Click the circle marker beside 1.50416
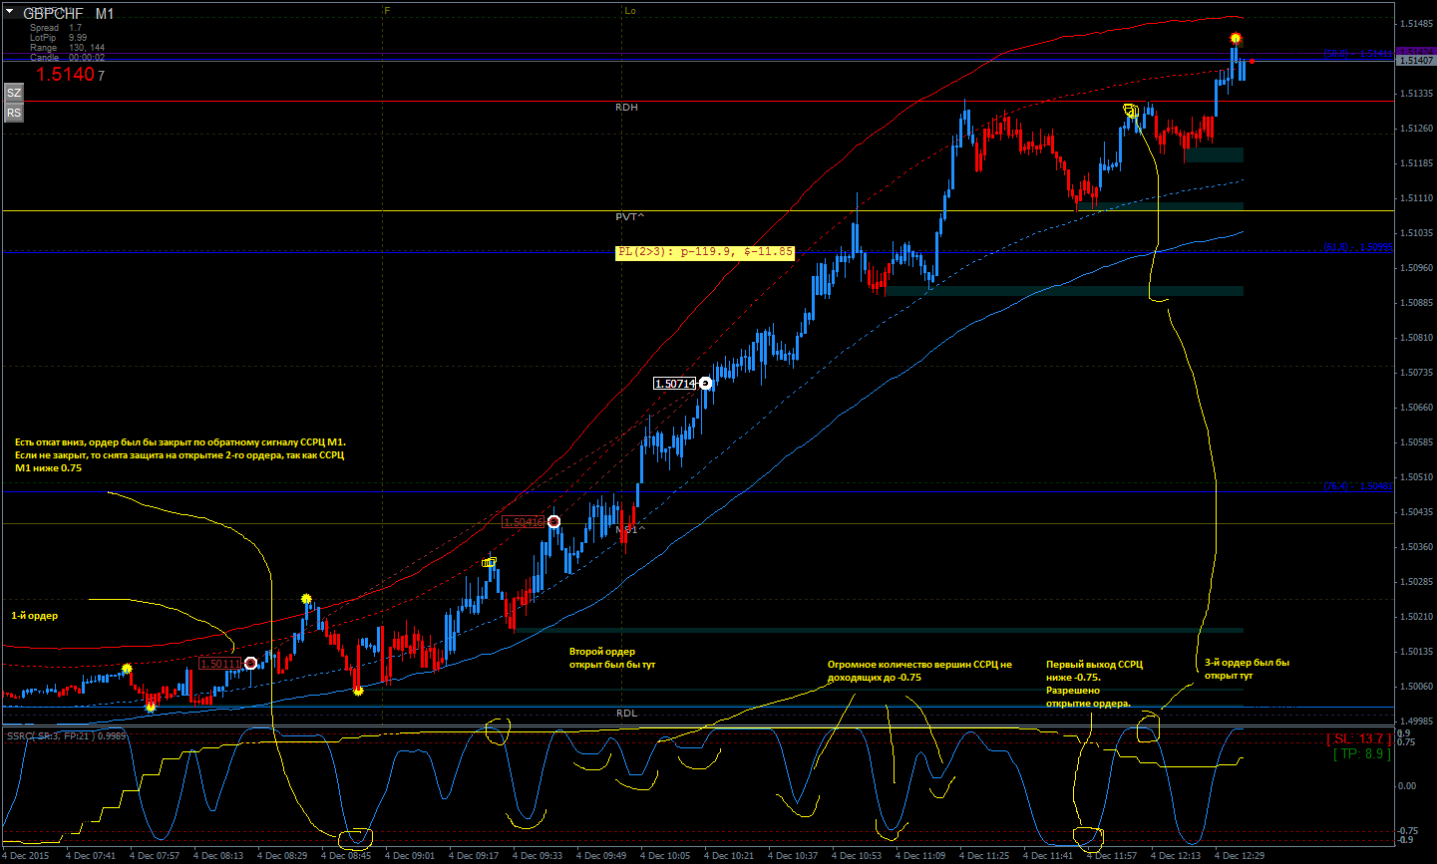 click(x=554, y=521)
